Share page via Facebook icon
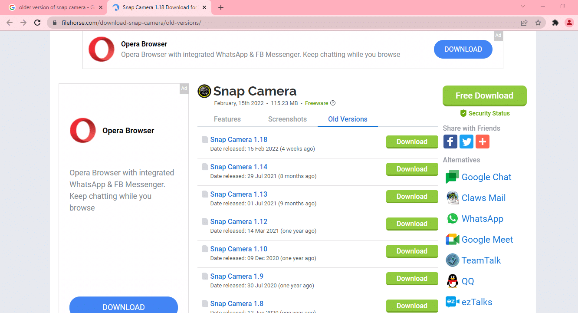The height and width of the screenshot is (313, 578). 450,142
